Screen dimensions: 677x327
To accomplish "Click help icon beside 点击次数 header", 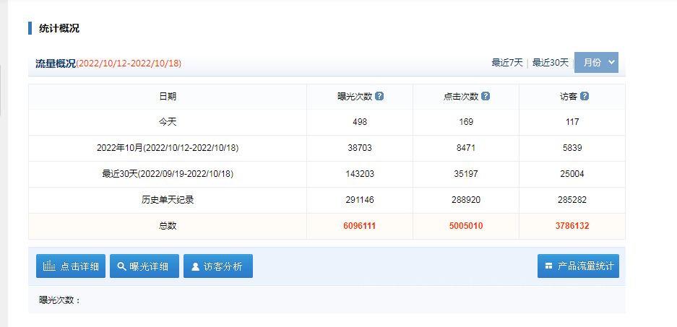I will pyautogui.click(x=486, y=96).
